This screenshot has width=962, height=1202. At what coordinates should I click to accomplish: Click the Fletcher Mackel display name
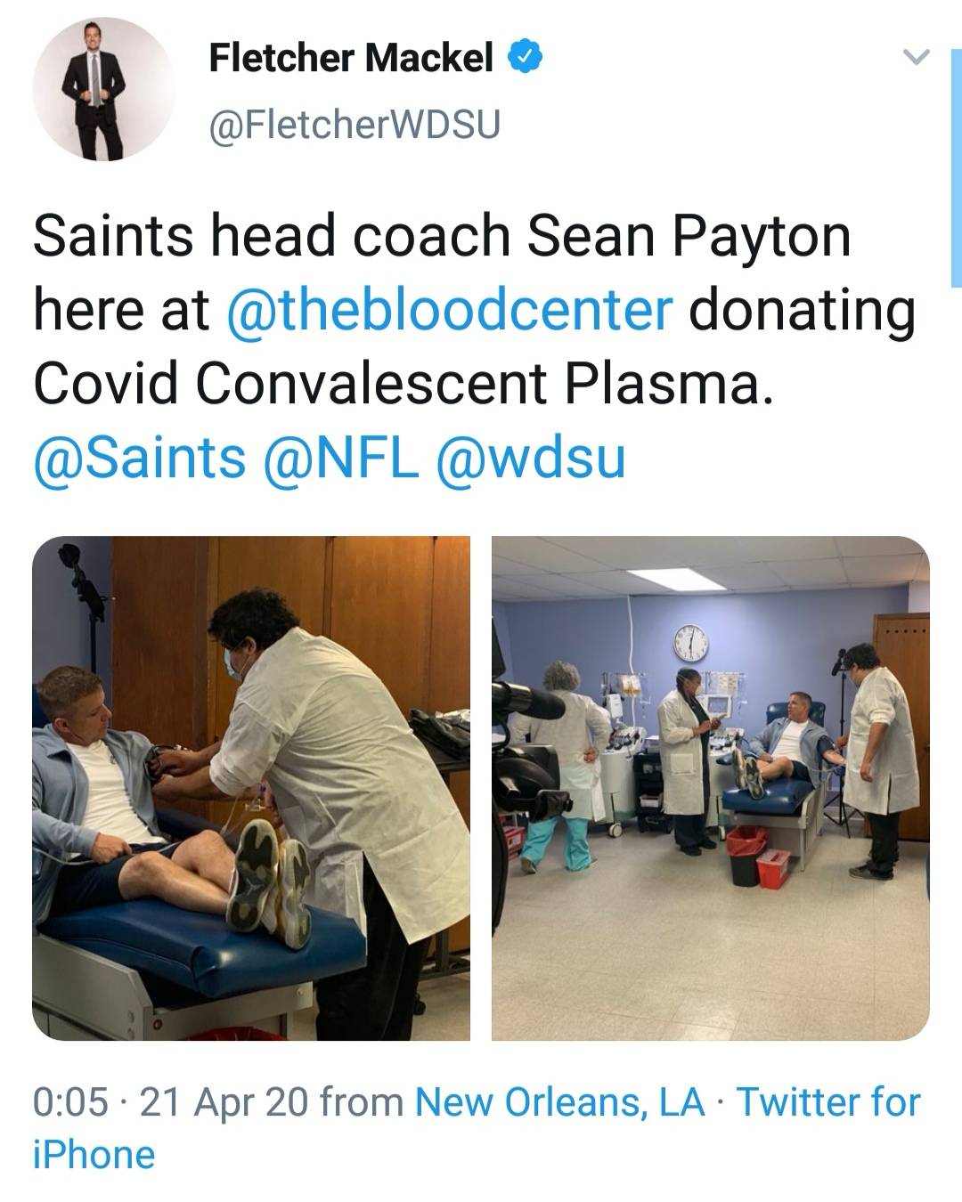[x=351, y=59]
